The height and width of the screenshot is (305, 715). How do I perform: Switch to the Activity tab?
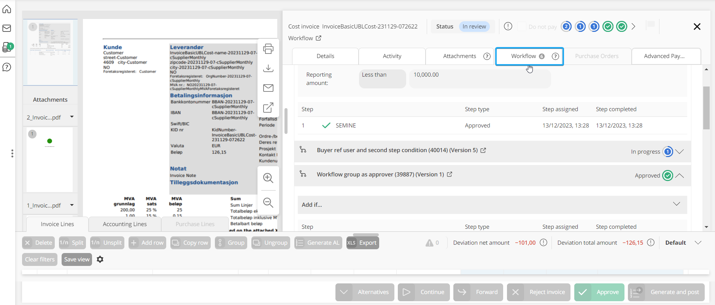tap(392, 56)
